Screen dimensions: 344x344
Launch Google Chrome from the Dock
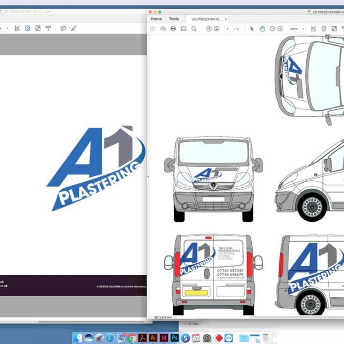[132, 338]
